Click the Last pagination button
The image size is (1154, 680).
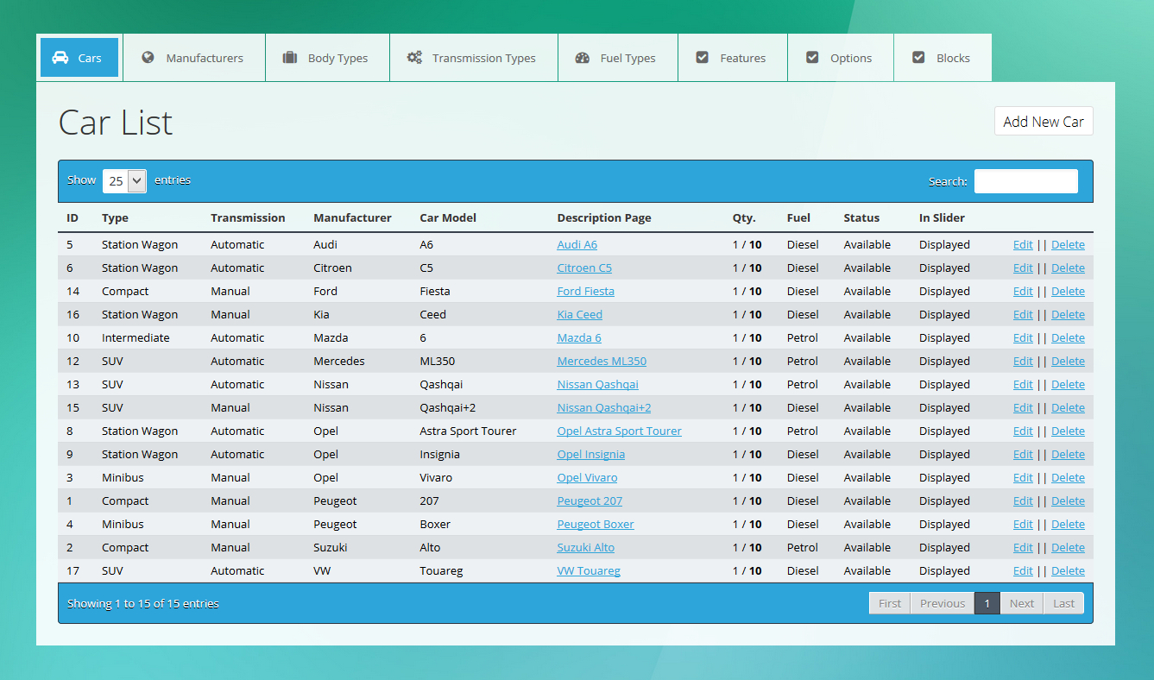click(1064, 603)
